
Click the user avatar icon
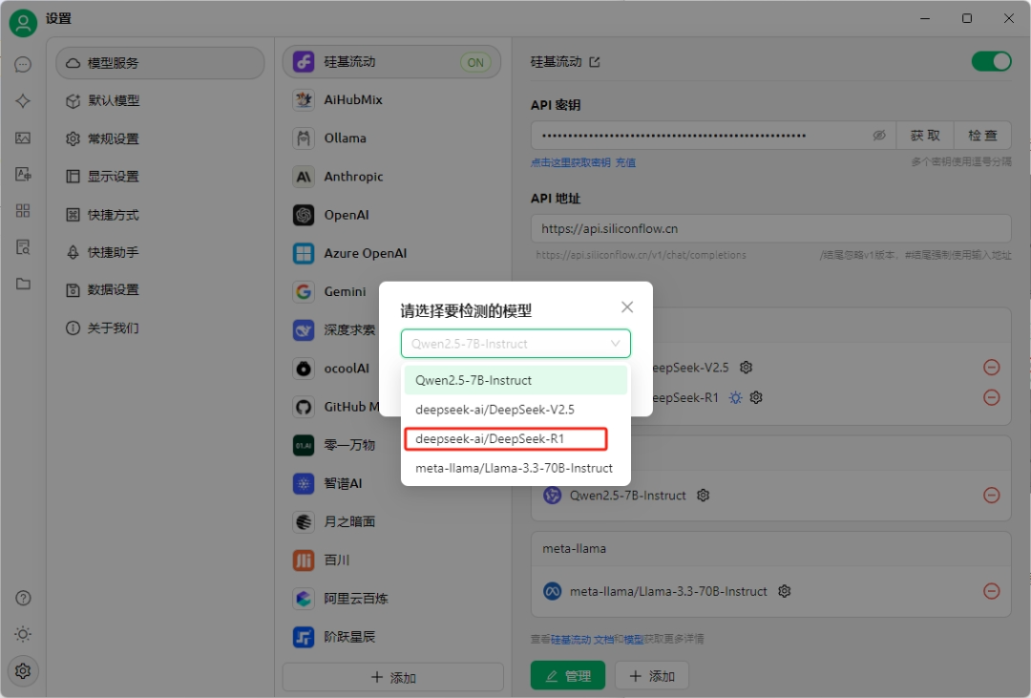tap(23, 22)
